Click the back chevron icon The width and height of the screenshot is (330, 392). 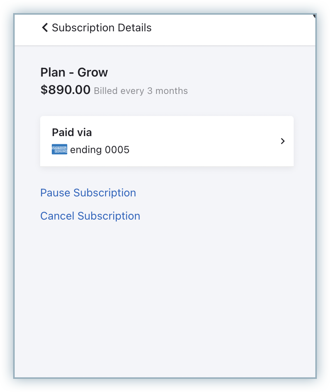tap(45, 28)
